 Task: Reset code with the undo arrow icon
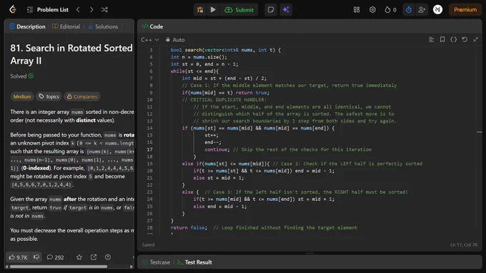click(465, 40)
